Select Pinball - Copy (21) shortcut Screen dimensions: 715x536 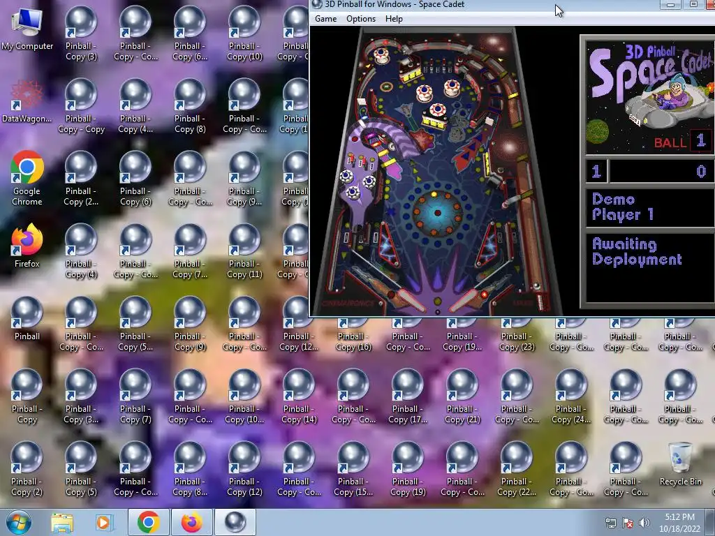point(462,396)
